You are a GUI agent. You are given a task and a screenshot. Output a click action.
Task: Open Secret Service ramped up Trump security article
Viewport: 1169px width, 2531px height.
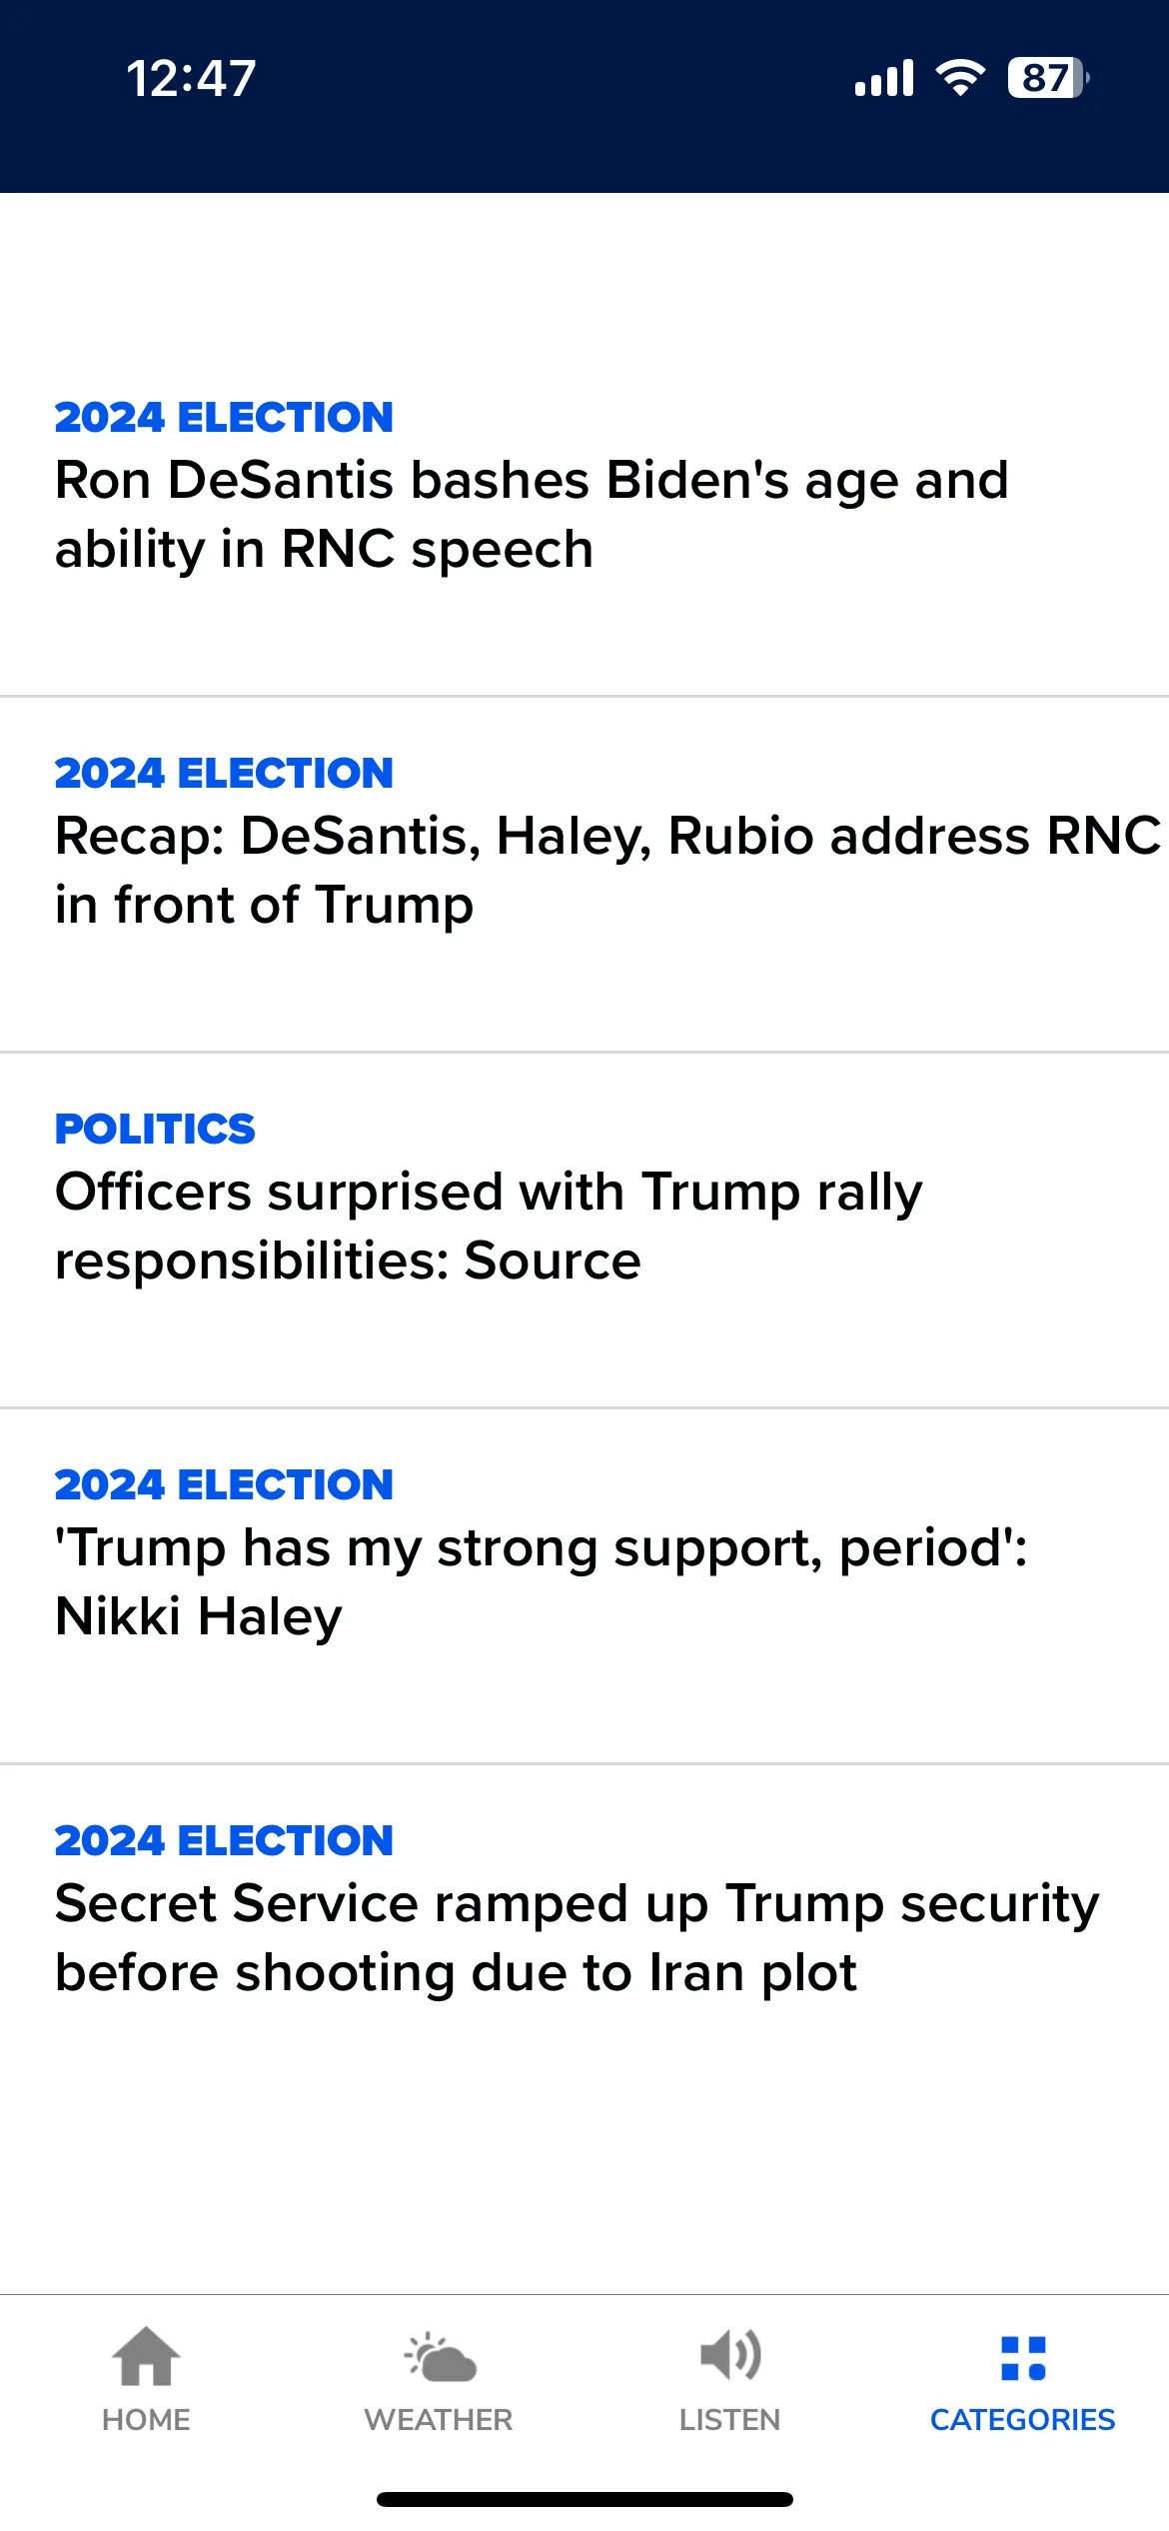point(577,1937)
